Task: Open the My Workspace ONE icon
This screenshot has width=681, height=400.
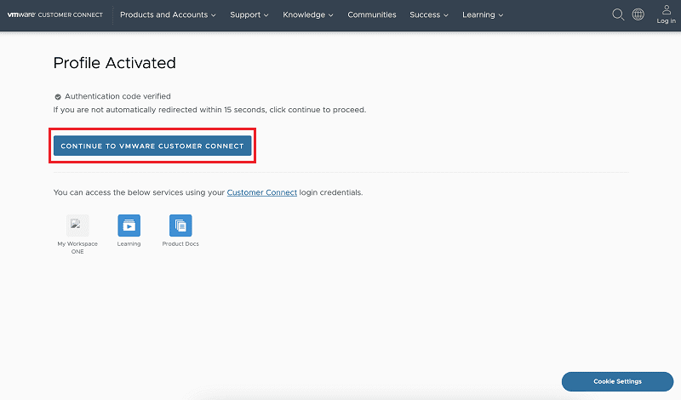Action: [x=77, y=226]
